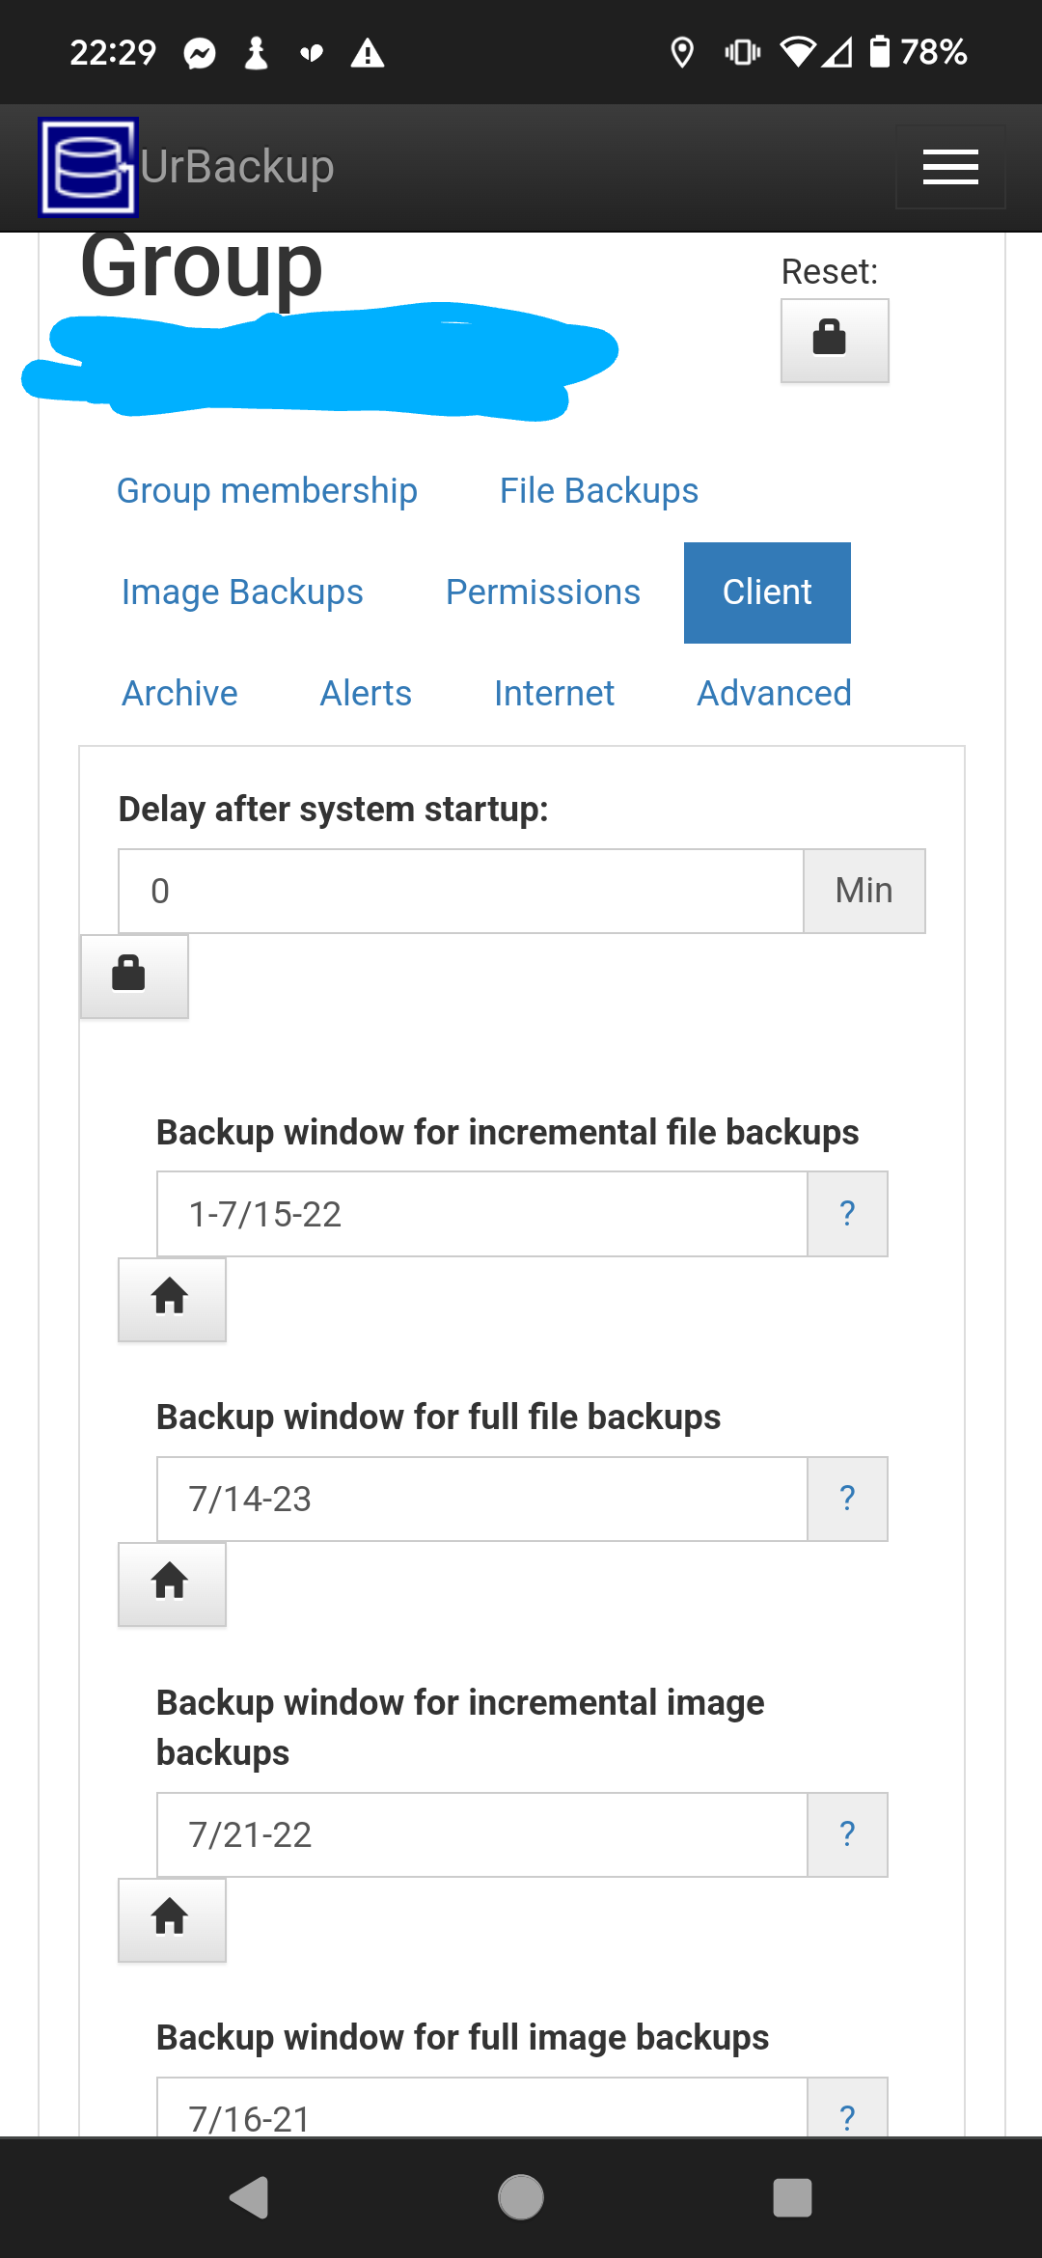Open the Image Backups tab
The height and width of the screenshot is (2258, 1042).
[242, 592]
